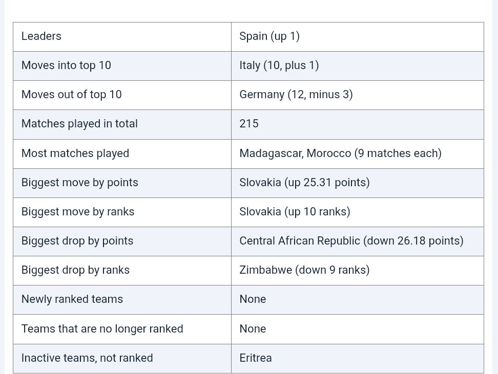The height and width of the screenshot is (374, 498).
Task: Select the "Eritrea" inactive teams cell
Action: [256, 358]
